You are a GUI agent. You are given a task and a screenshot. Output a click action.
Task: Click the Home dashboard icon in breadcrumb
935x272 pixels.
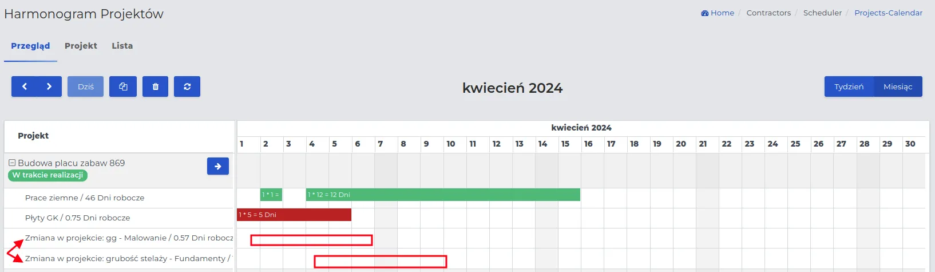click(x=705, y=13)
